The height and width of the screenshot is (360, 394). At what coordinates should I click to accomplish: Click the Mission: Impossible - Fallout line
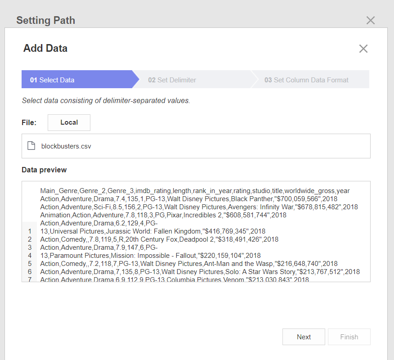pos(151,256)
